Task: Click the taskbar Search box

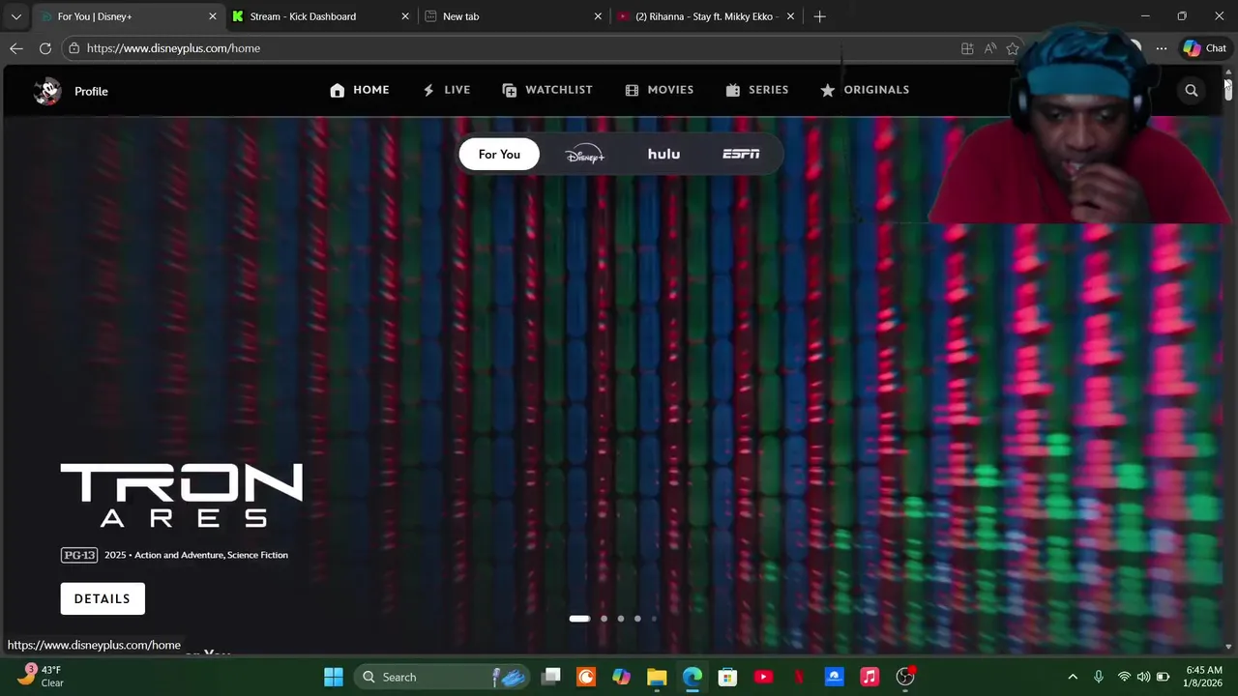Action: [441, 677]
